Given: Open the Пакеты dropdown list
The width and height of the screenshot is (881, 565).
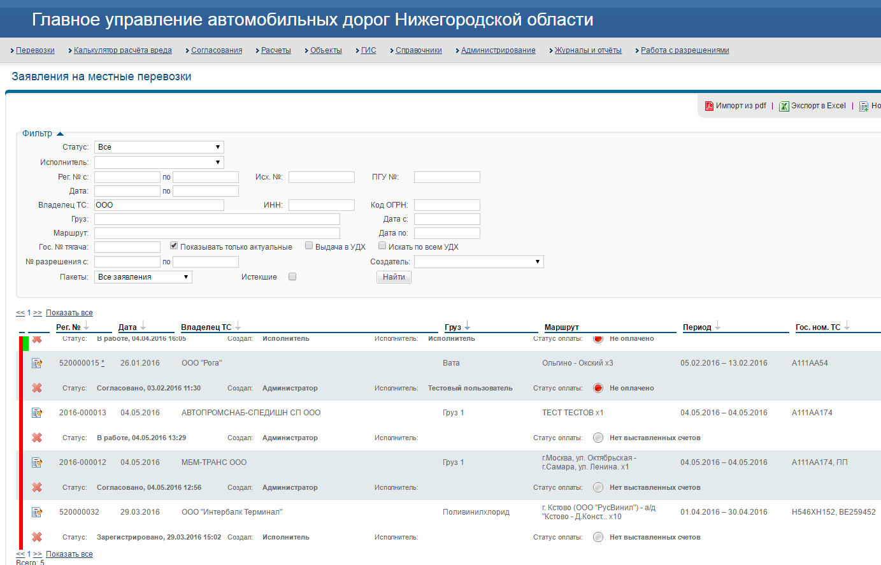Looking at the screenshot, I should point(143,277).
